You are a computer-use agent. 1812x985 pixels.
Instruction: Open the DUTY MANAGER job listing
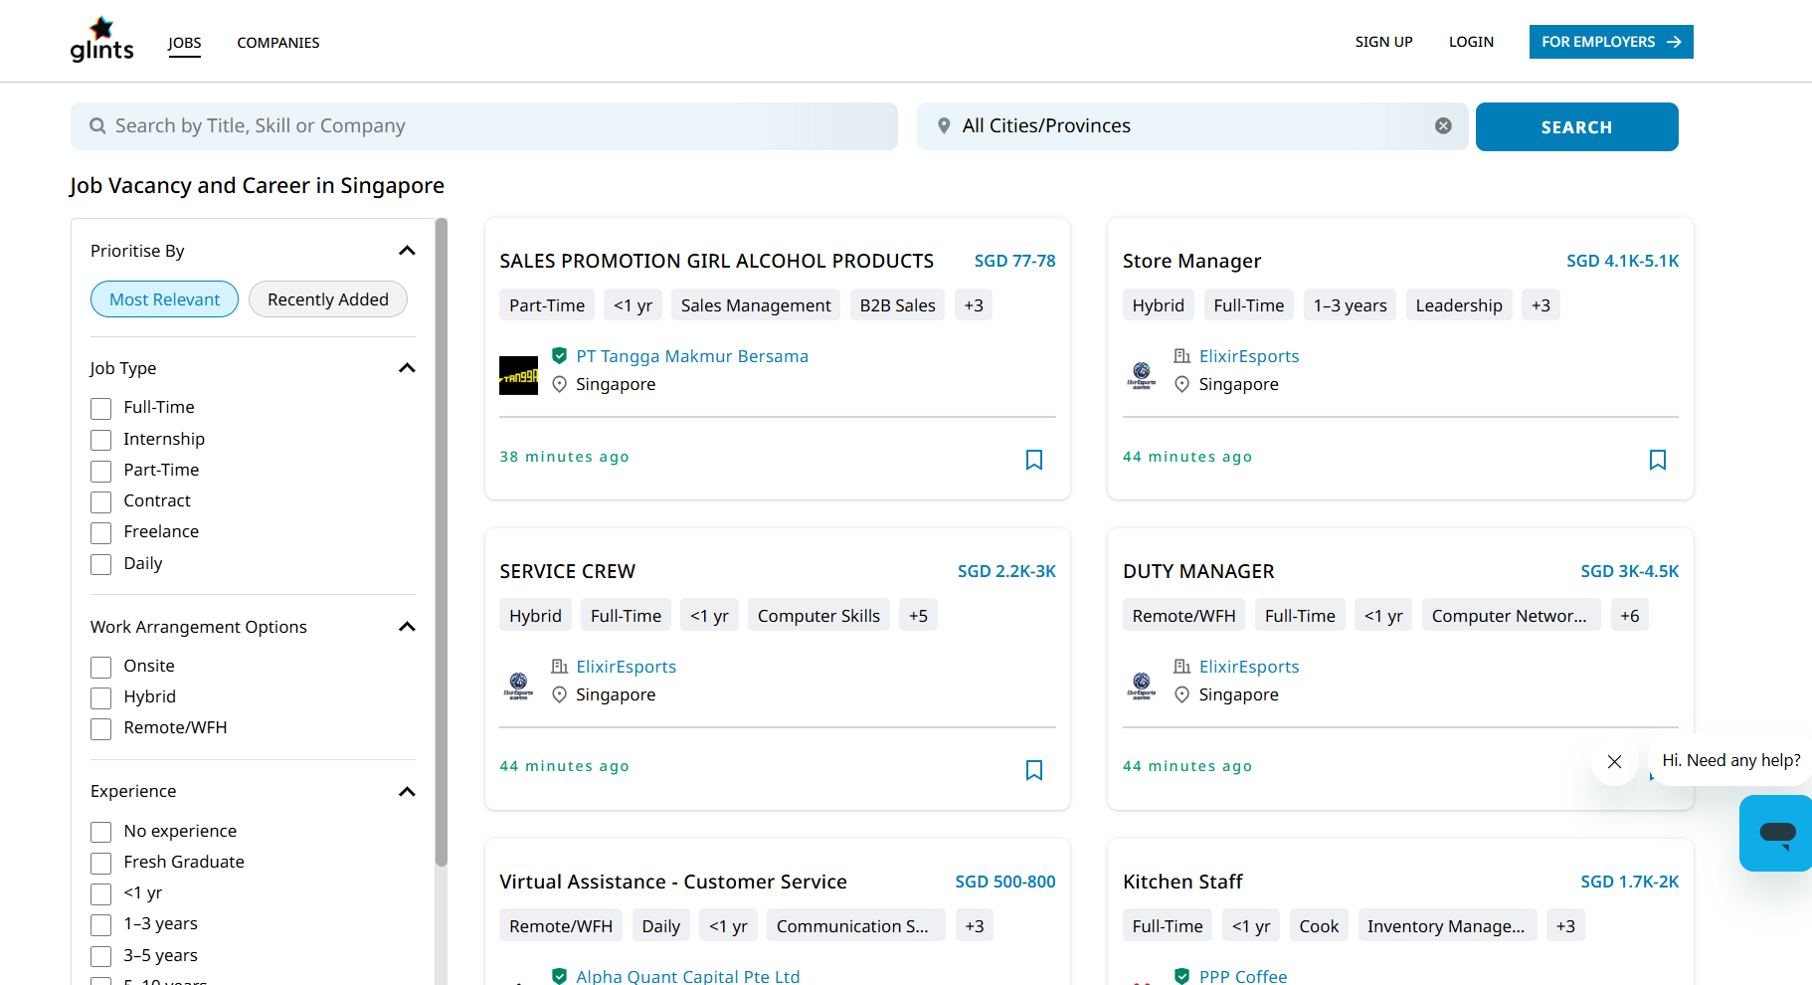tap(1198, 571)
